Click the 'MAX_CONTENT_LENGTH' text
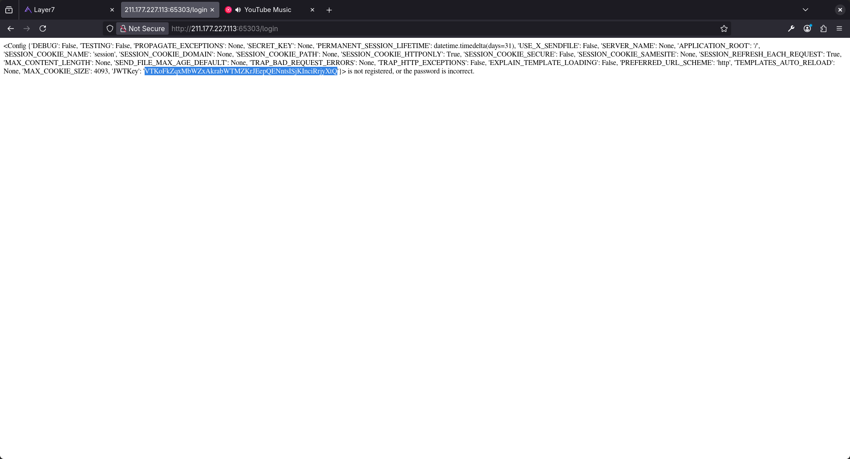The image size is (850, 459). point(47,63)
